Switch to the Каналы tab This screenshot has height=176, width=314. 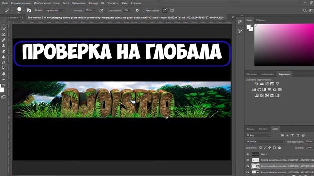click(250, 129)
